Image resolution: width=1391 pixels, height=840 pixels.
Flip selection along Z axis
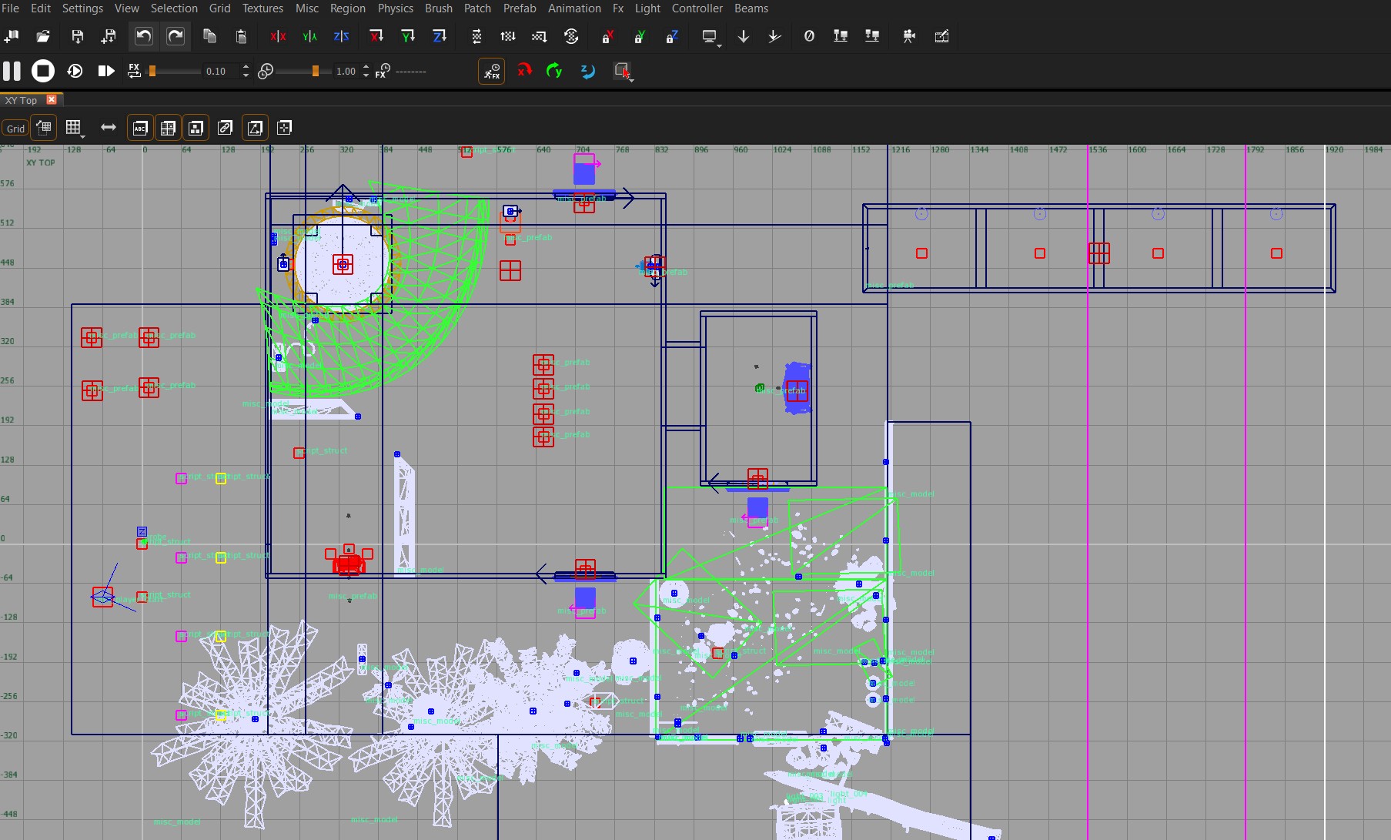tap(341, 36)
